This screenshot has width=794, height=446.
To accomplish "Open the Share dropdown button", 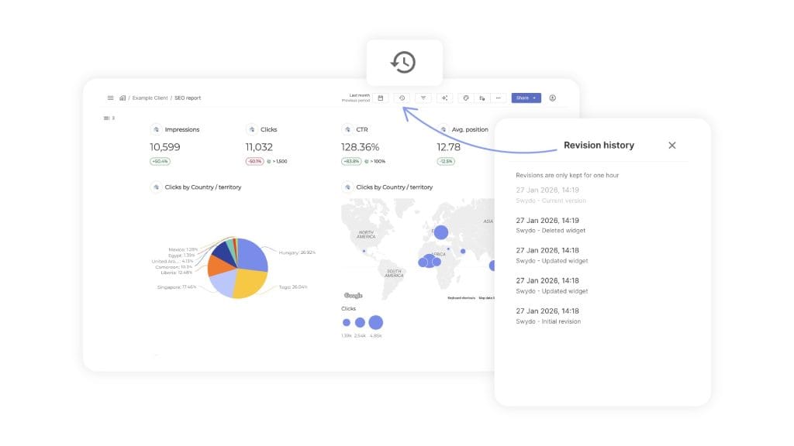I will [x=526, y=98].
